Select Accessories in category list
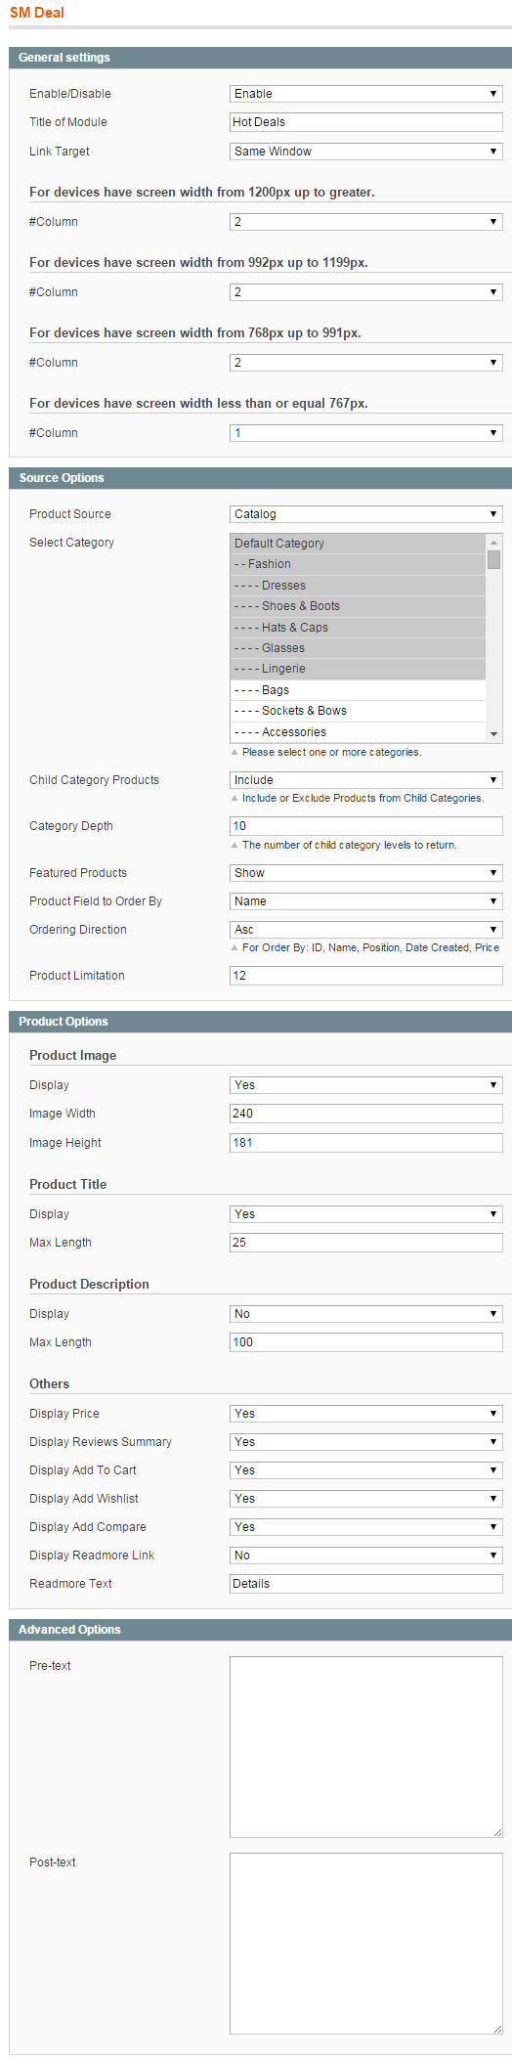The height and width of the screenshot is (2059, 512). coord(358,732)
